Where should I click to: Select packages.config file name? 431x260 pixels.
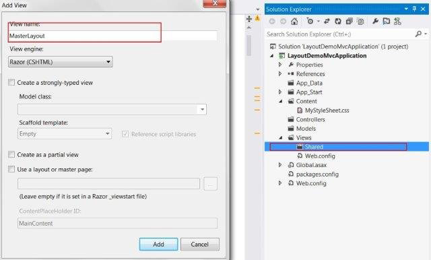tap(317, 174)
